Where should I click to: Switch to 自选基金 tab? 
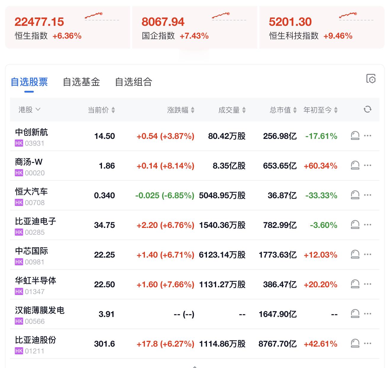tap(81, 82)
